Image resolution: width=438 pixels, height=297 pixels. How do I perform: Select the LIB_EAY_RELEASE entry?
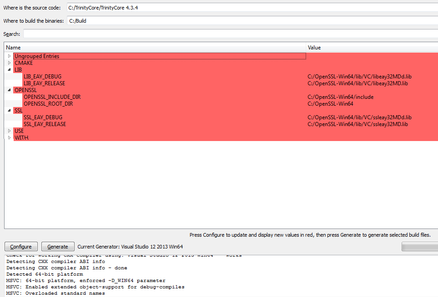(x=44, y=83)
